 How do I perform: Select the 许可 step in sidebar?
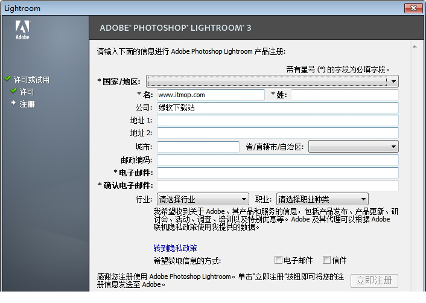click(x=27, y=92)
